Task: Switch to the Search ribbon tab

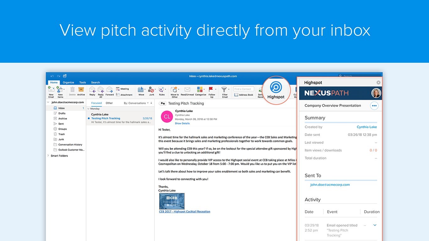Action: (95, 83)
